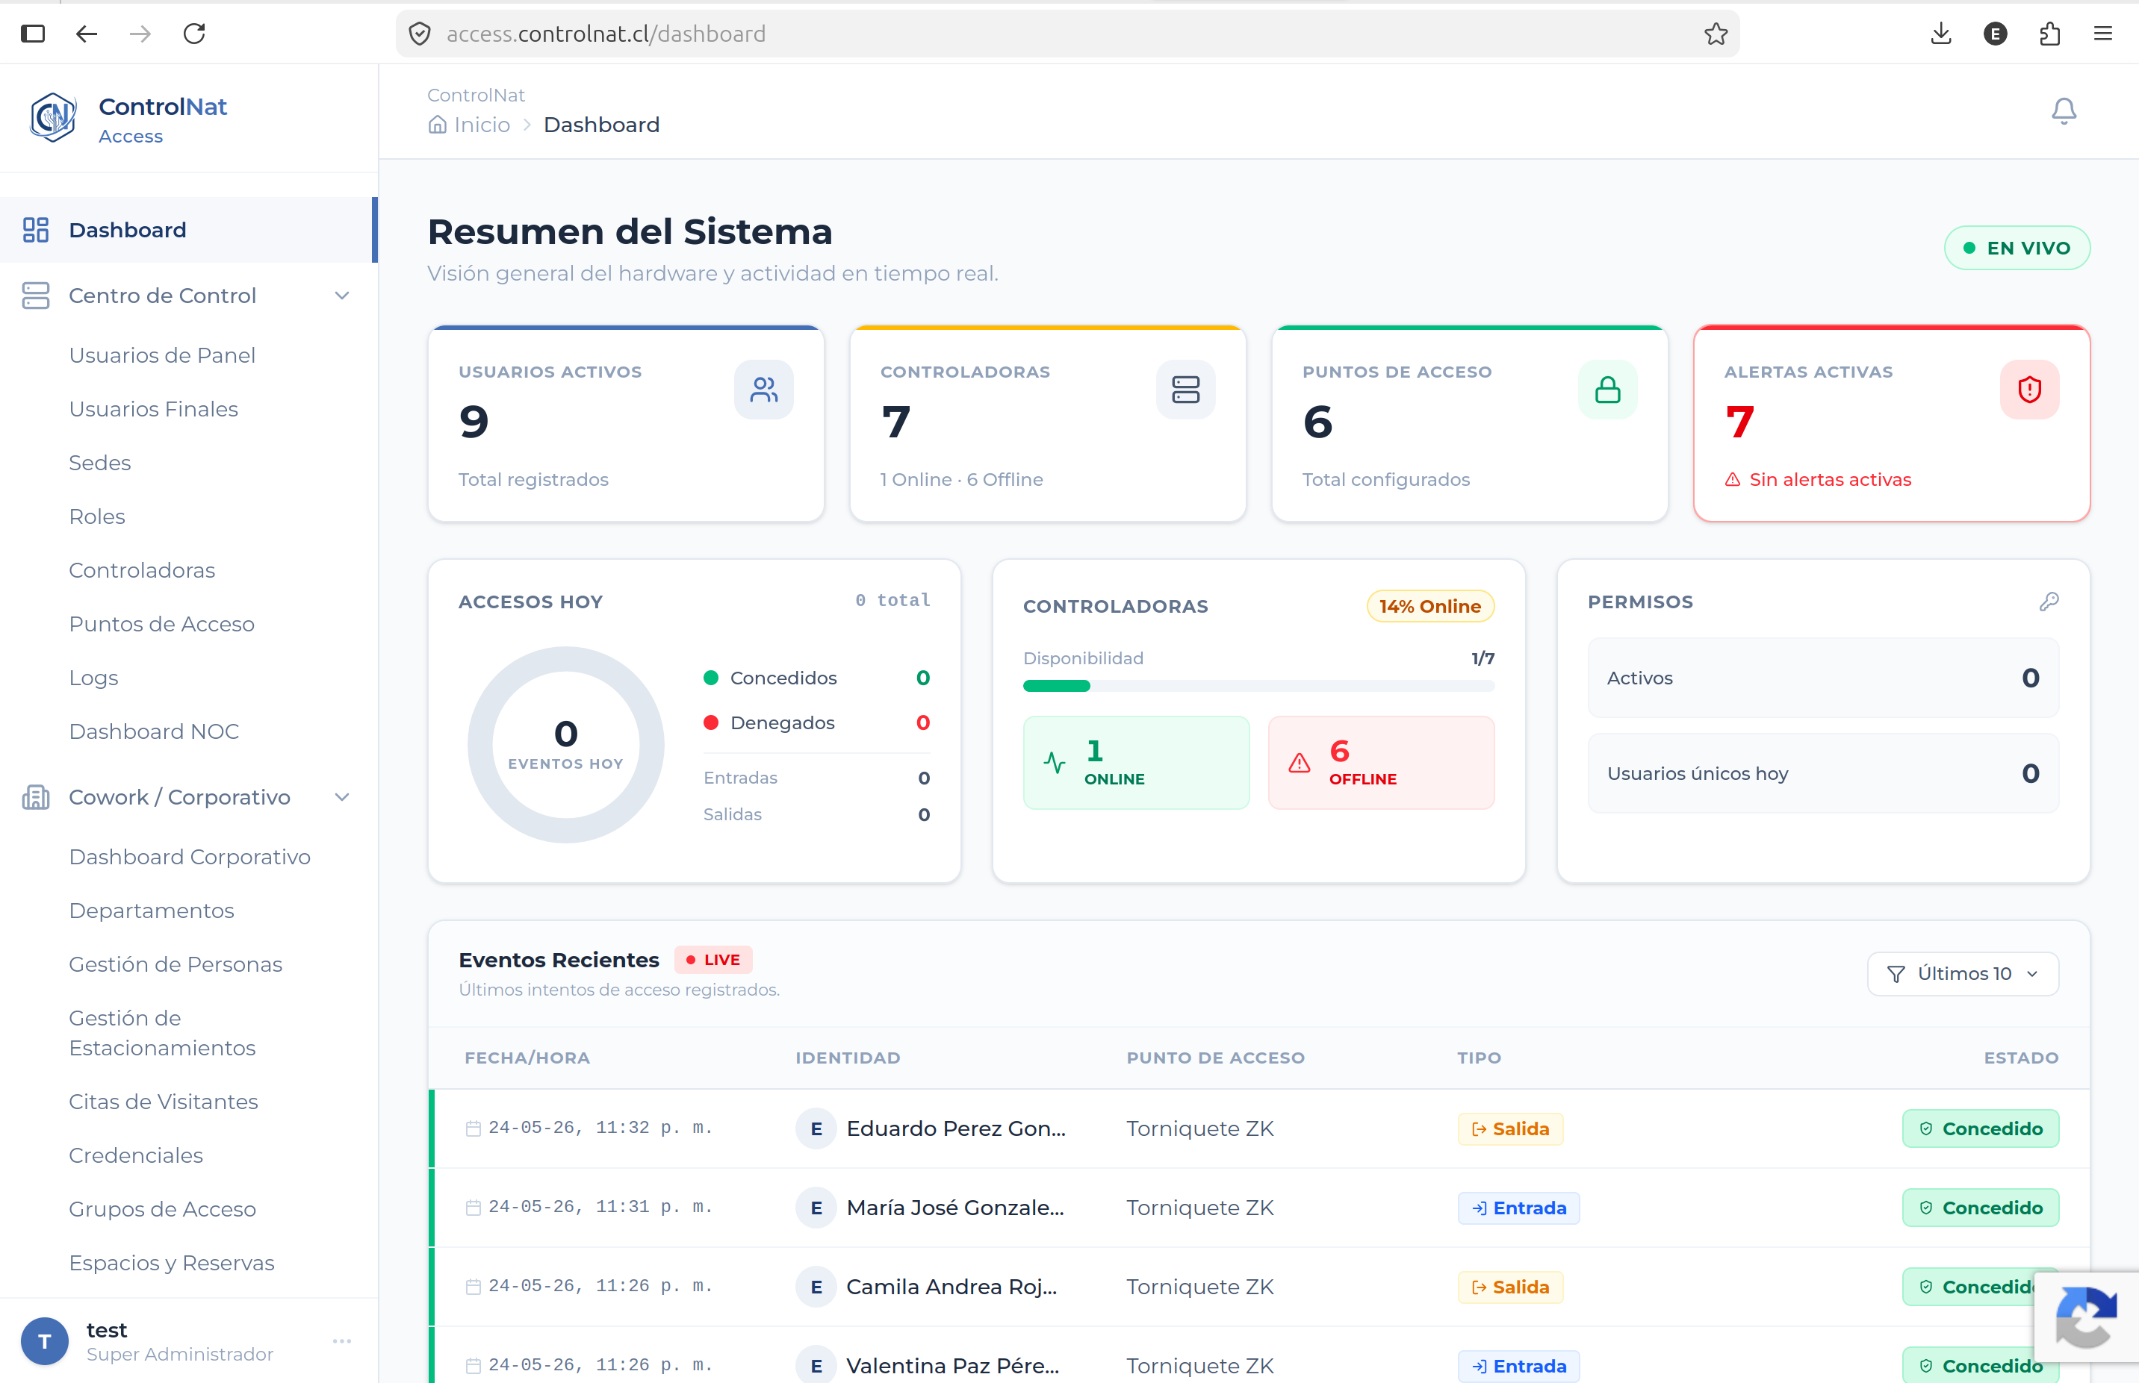This screenshot has height=1383, width=2139.
Task: Click the notification bell icon
Action: pos(2064,111)
